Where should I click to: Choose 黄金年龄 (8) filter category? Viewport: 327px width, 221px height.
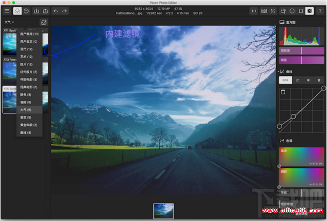(x=29, y=125)
